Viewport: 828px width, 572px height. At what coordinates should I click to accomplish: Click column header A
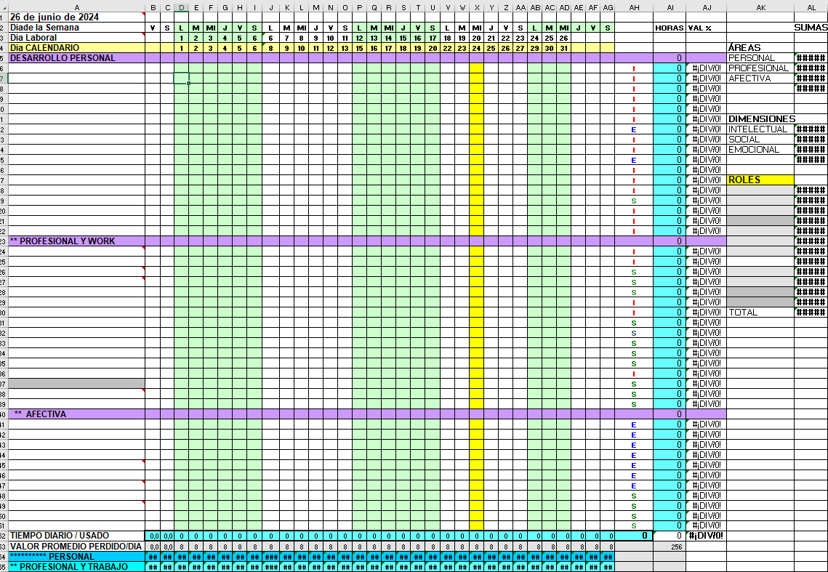tap(76, 7)
